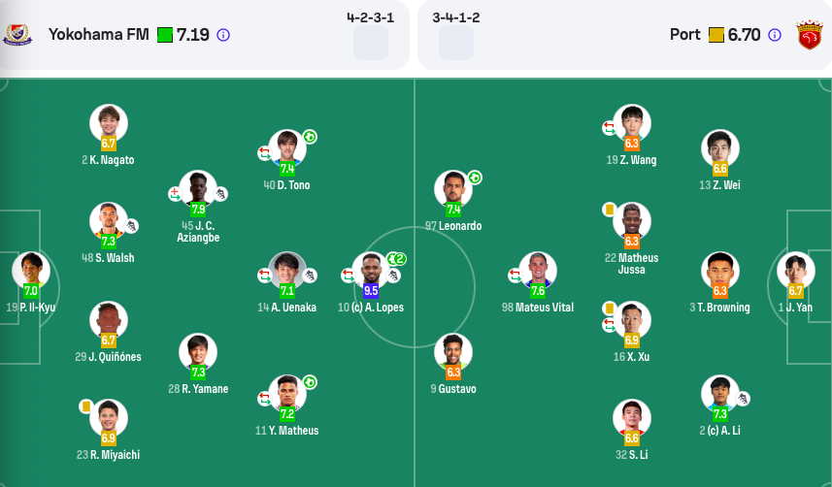Click the 9.5 rating badge on A. Lopes

(370, 291)
